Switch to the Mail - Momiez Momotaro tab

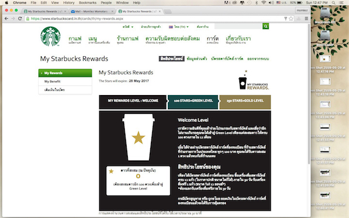coord(92,12)
